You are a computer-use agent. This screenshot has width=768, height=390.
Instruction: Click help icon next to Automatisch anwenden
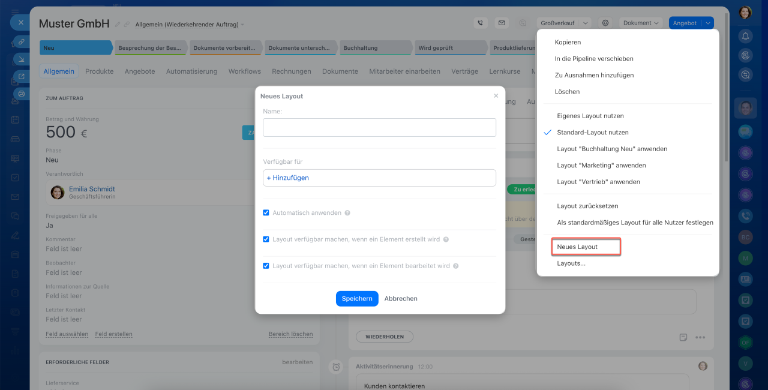point(347,213)
